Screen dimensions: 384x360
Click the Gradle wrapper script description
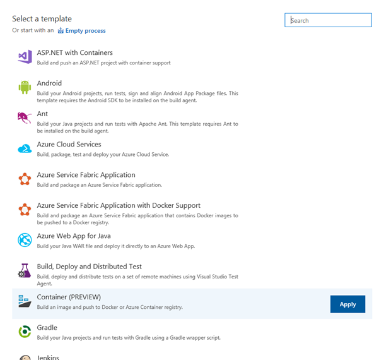pos(129,338)
